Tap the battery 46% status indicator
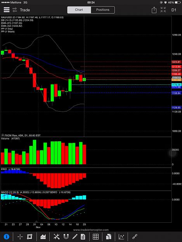This screenshot has width=182, height=242. [174, 2]
